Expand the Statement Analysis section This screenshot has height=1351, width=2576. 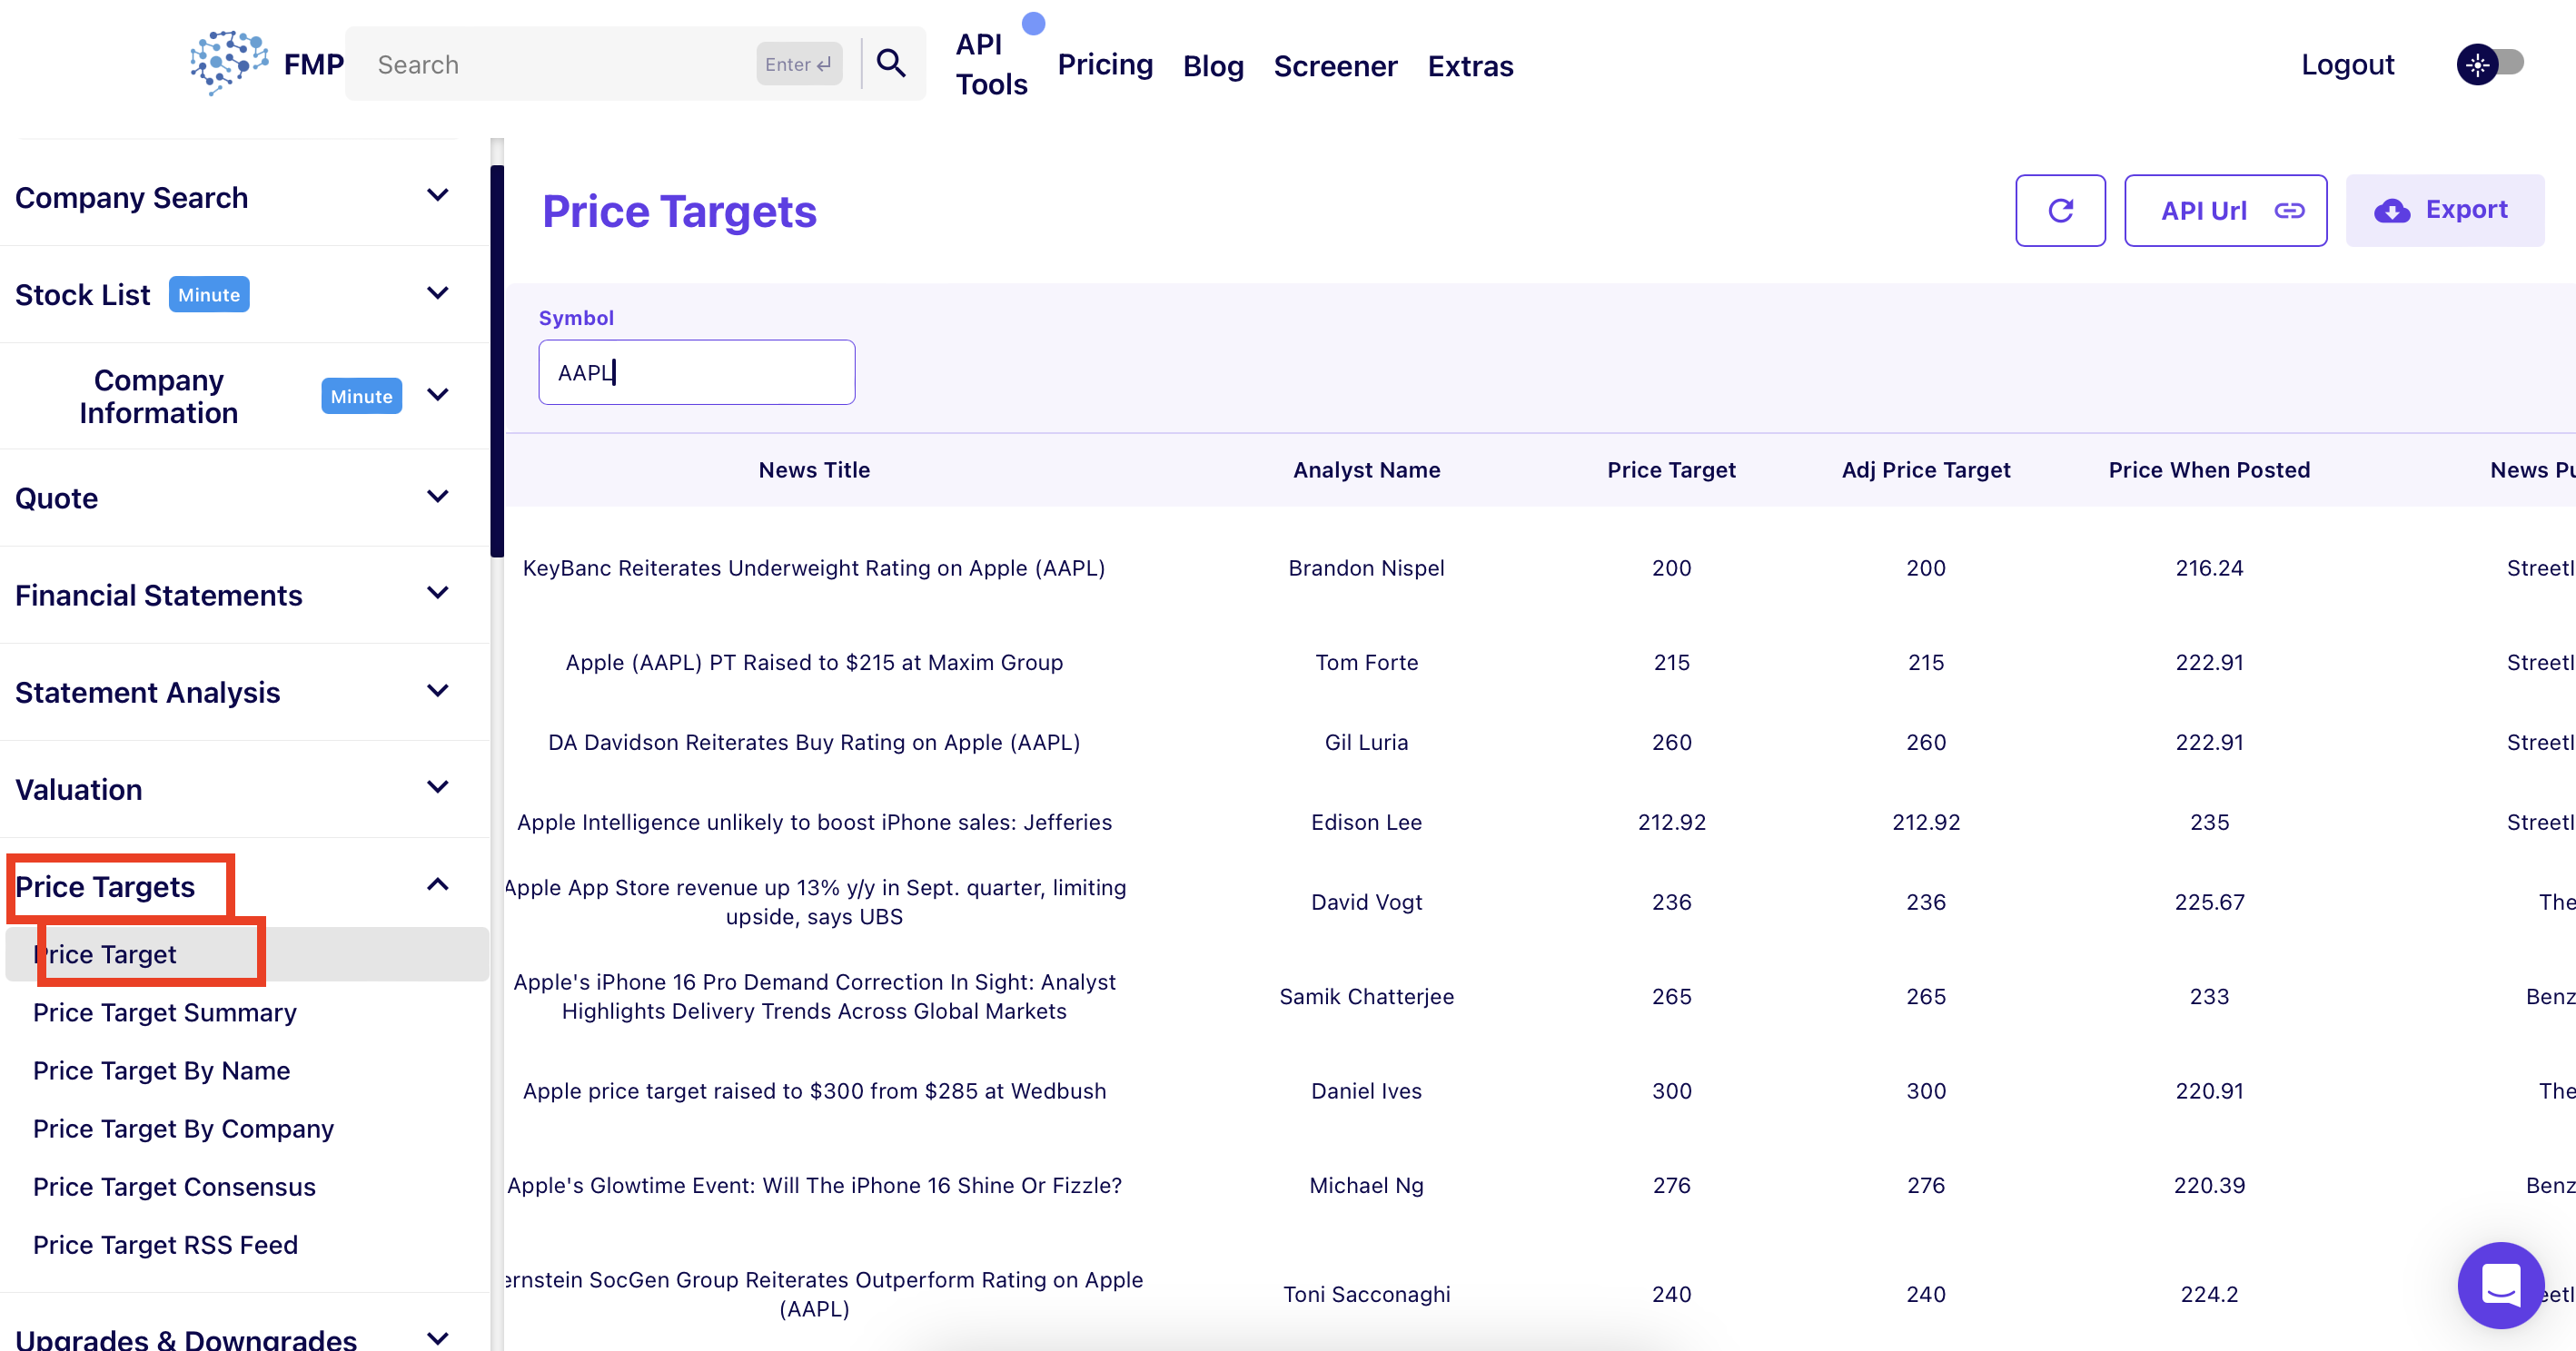tap(437, 692)
